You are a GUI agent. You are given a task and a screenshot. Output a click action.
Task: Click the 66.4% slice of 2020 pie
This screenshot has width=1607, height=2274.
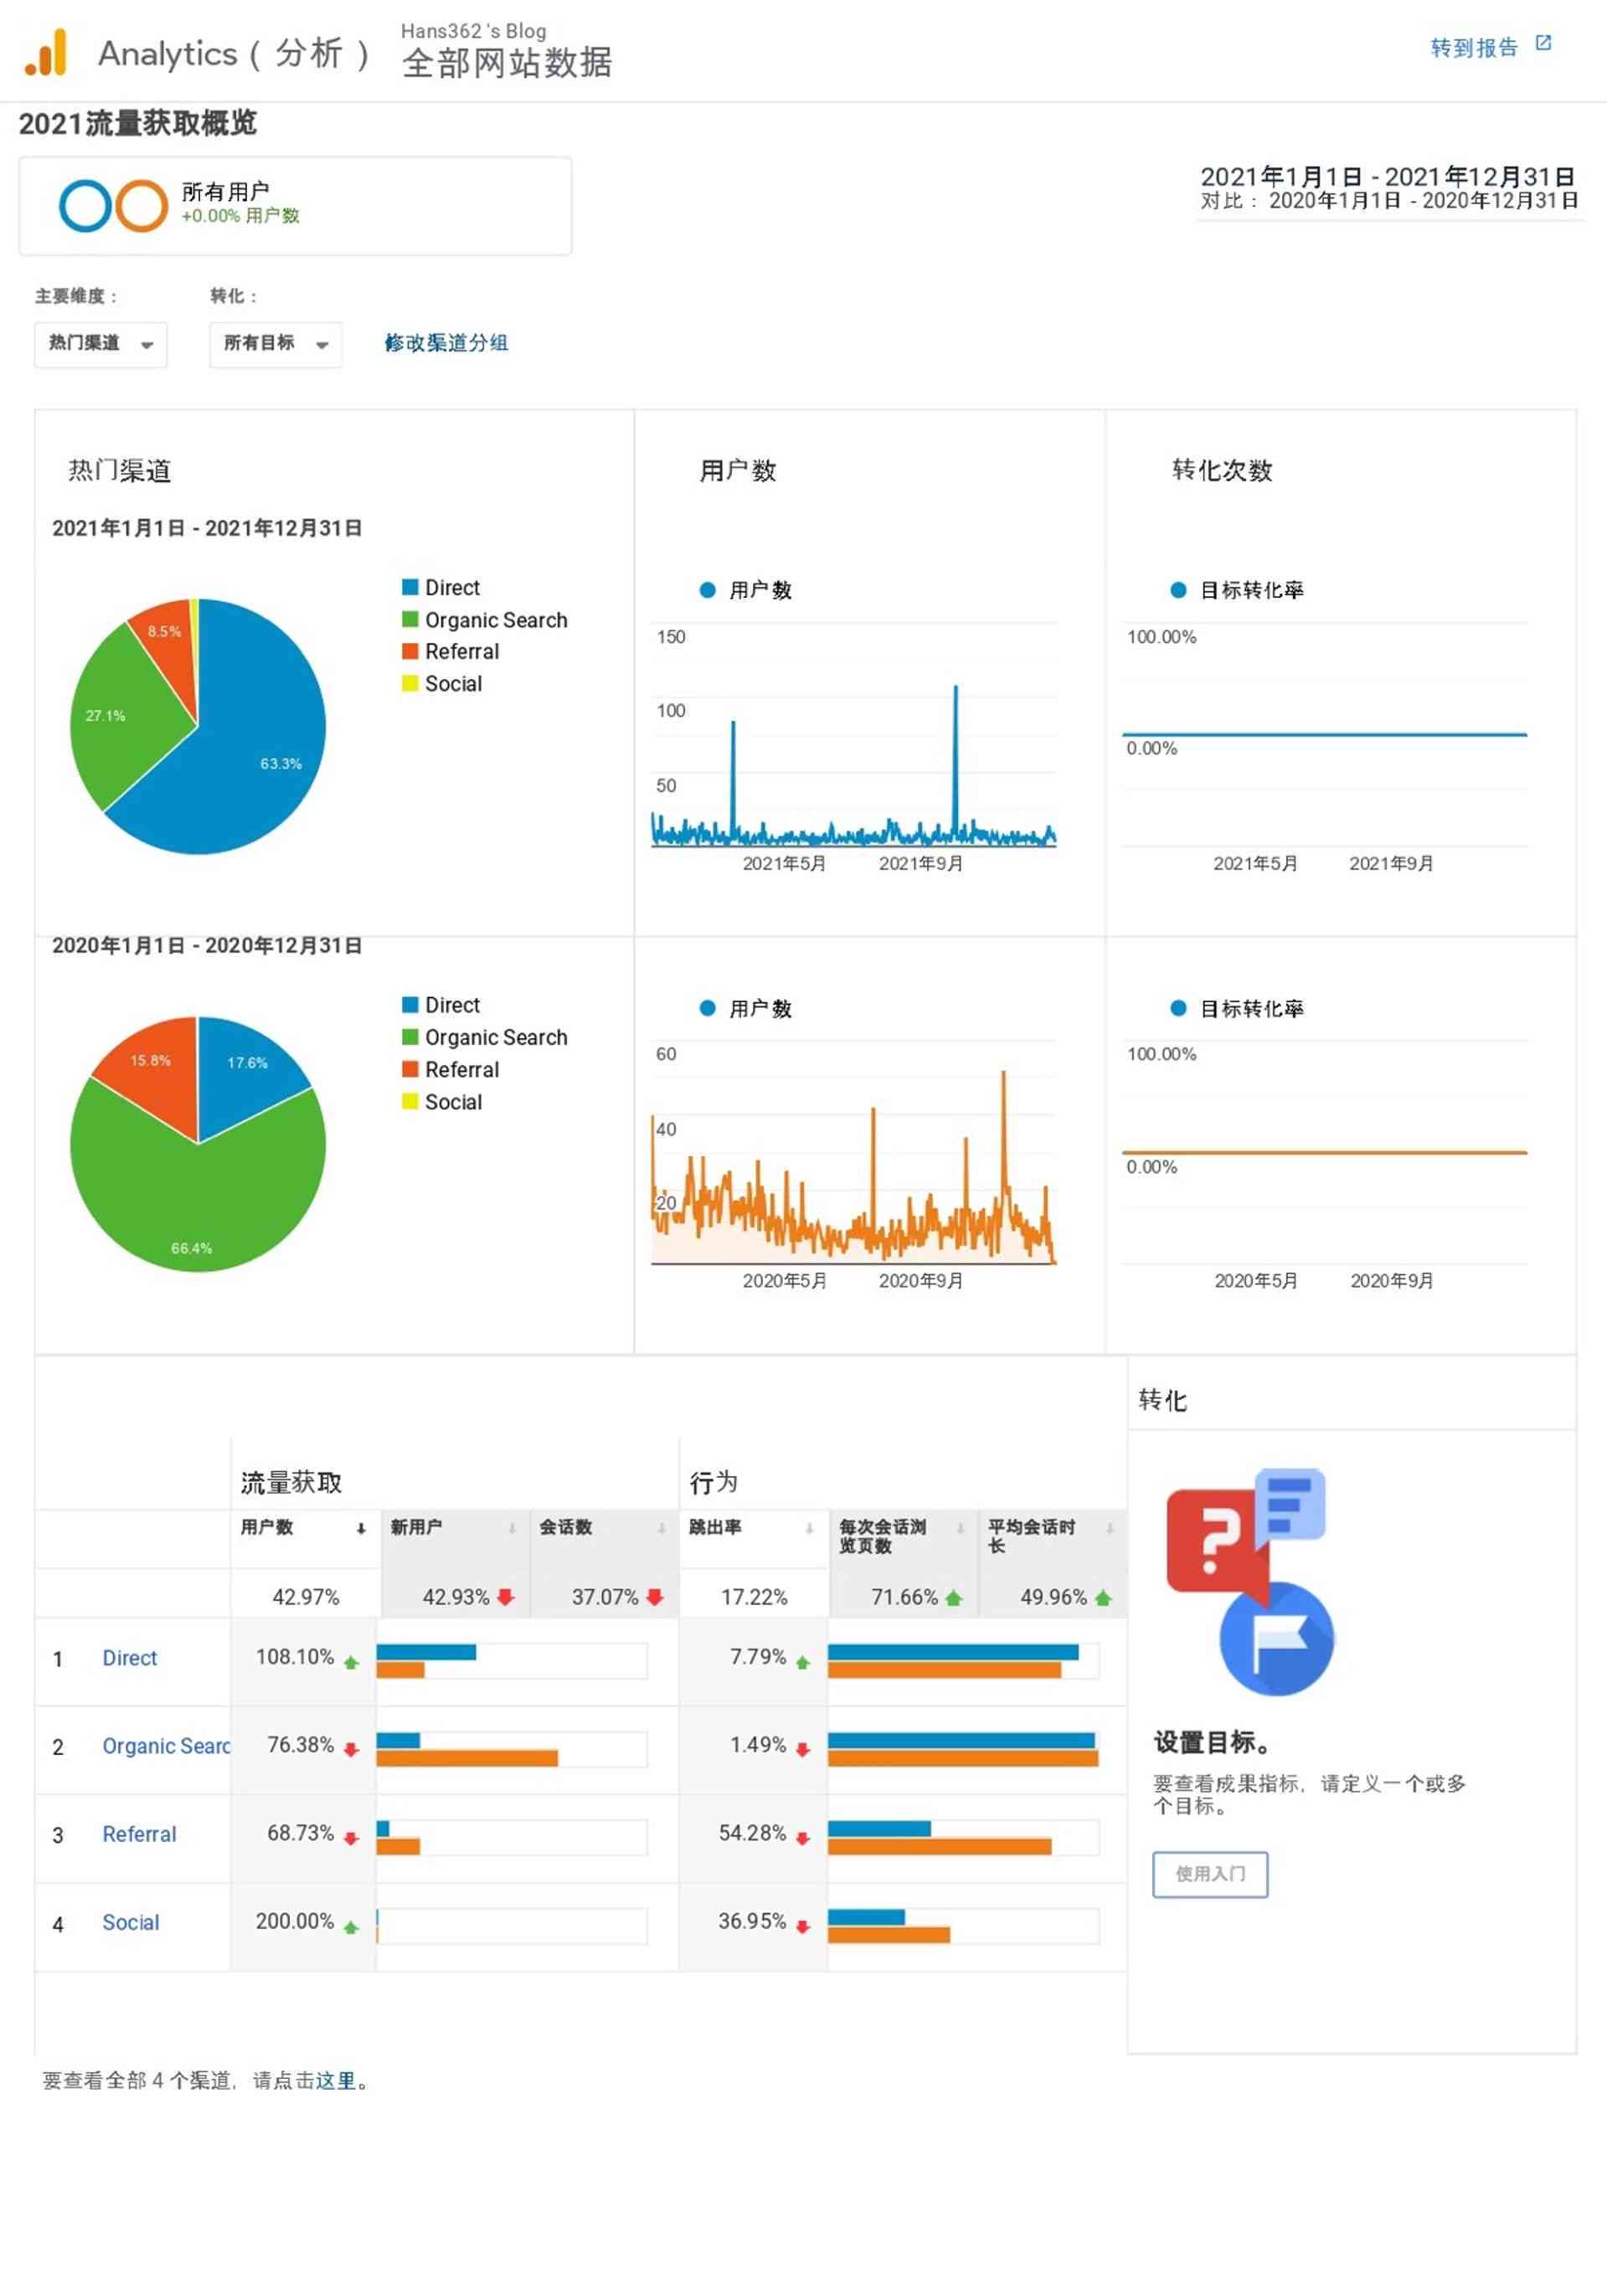pos(193,1208)
